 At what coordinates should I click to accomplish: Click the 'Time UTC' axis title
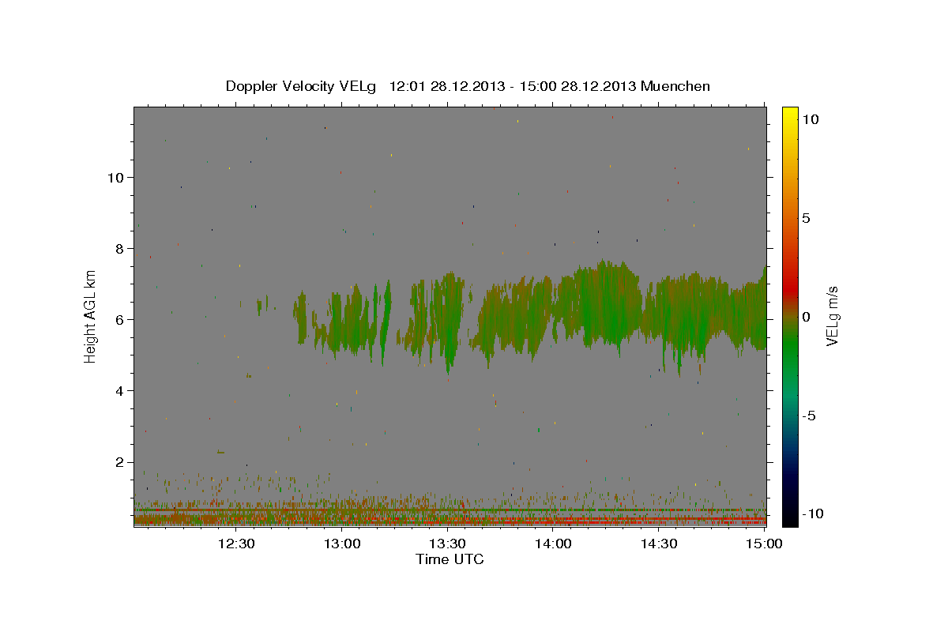(450, 559)
